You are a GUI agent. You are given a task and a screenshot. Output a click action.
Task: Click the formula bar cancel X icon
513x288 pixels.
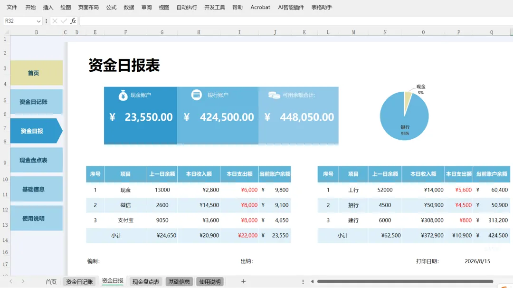click(x=55, y=21)
